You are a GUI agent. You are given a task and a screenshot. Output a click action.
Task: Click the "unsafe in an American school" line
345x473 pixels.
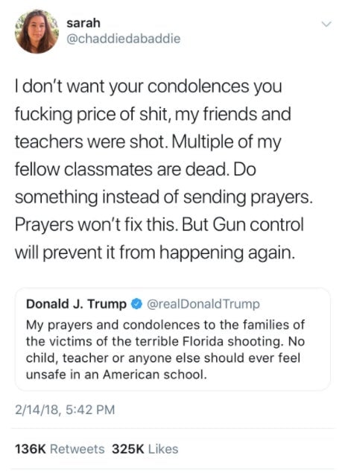pyautogui.click(x=116, y=375)
